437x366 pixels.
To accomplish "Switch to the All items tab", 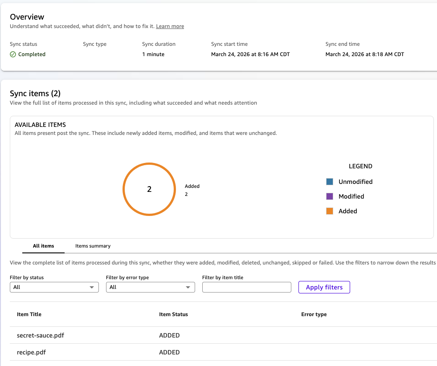I will point(44,246).
